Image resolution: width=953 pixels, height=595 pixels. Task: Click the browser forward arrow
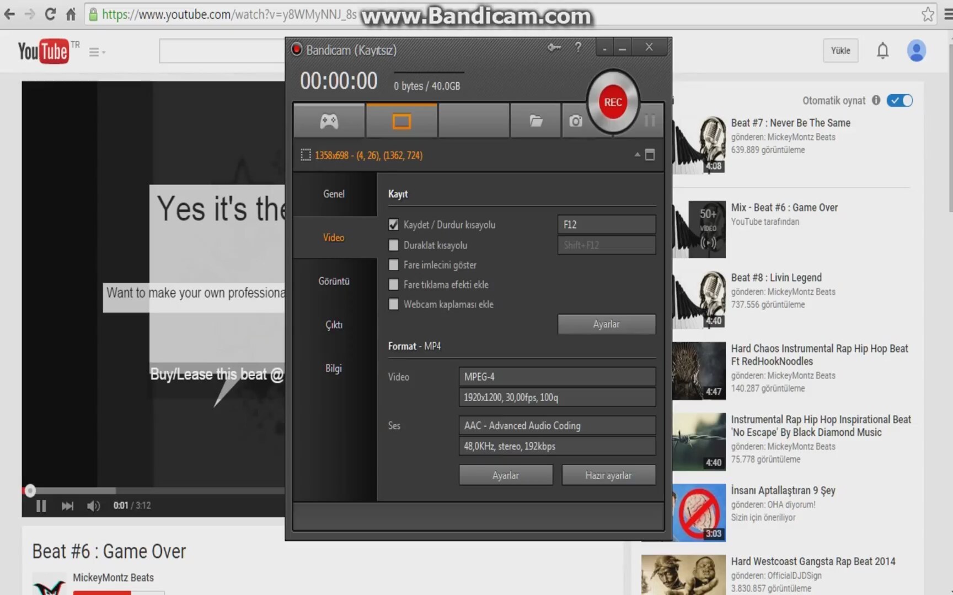click(30, 14)
